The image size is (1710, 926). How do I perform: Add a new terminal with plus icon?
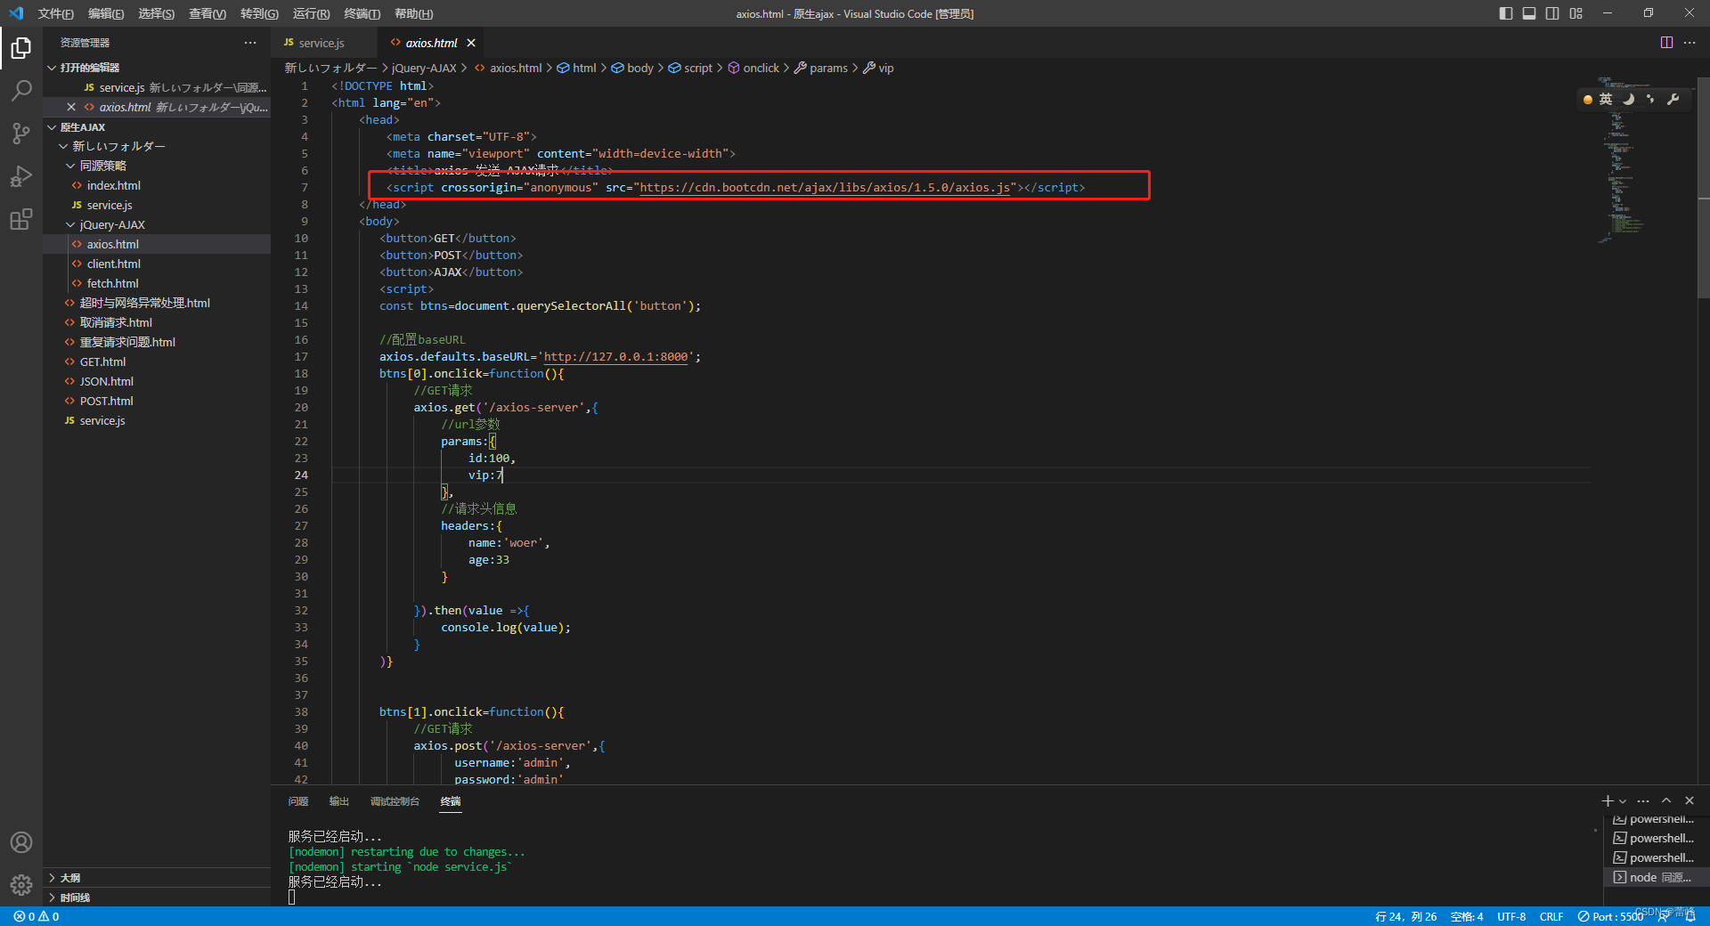tap(1608, 800)
